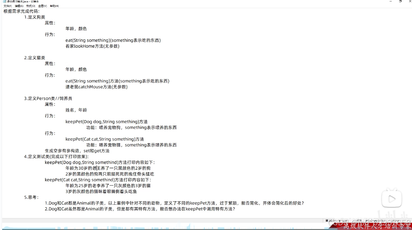This screenshot has width=412, height=230.
Task: Click the Notepad file icon in title bar
Action: [4, 1]
